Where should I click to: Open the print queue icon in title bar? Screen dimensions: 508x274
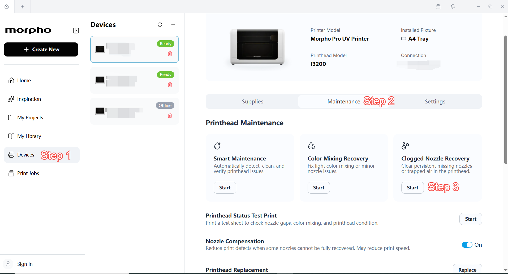coord(438,7)
